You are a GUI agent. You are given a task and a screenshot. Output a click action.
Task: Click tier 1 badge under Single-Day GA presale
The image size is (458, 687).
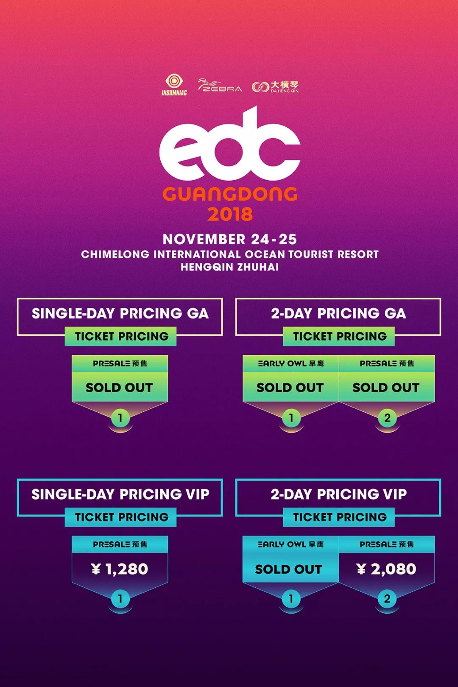tap(120, 418)
